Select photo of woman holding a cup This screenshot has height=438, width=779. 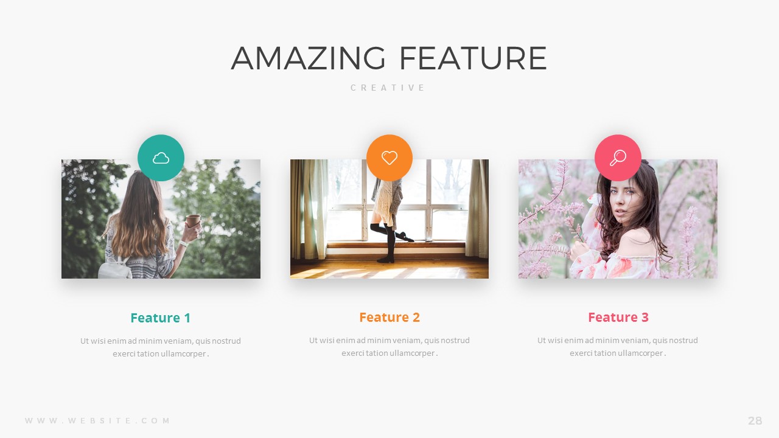[x=161, y=219]
